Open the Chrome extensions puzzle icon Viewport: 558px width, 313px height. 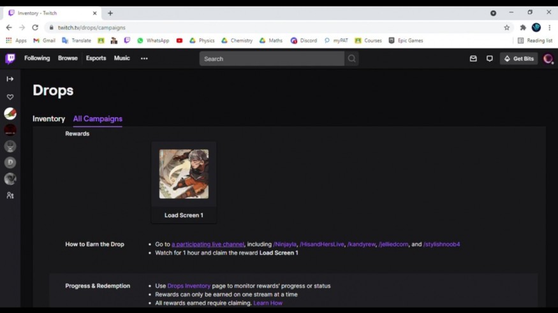[x=523, y=27]
